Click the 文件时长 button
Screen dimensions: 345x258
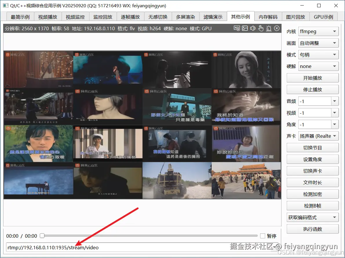click(313, 182)
